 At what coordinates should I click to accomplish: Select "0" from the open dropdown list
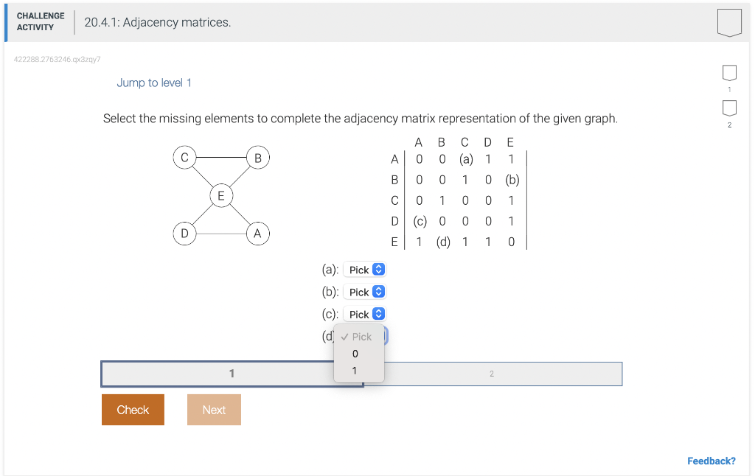pos(357,354)
